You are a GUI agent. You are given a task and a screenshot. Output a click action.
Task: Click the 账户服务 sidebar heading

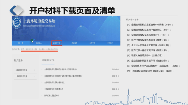(x=18, y=60)
